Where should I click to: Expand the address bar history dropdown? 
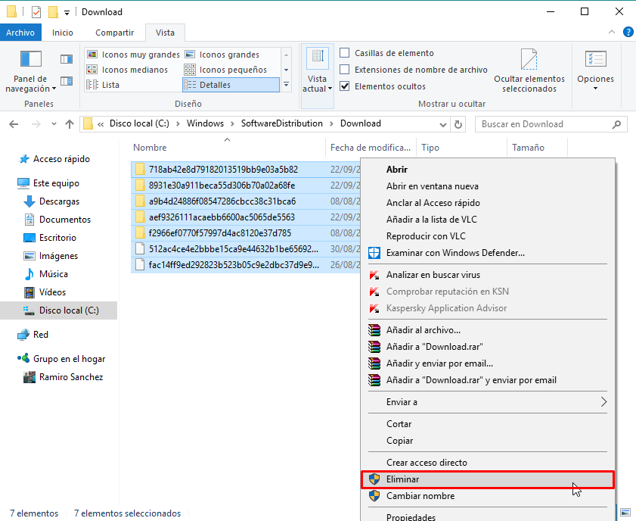(443, 124)
